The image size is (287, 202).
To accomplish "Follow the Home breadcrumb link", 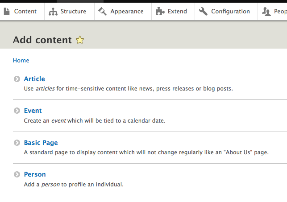I will point(21,60).
